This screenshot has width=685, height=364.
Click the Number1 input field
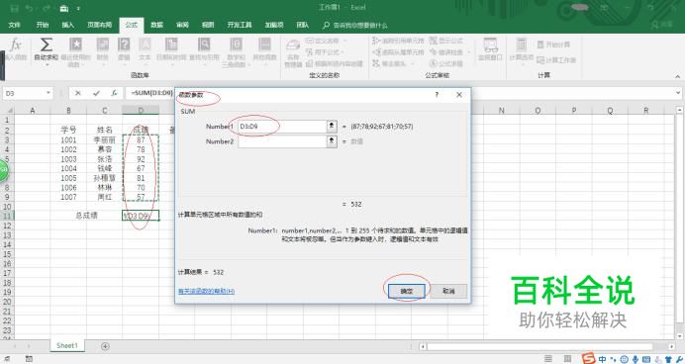pos(282,127)
